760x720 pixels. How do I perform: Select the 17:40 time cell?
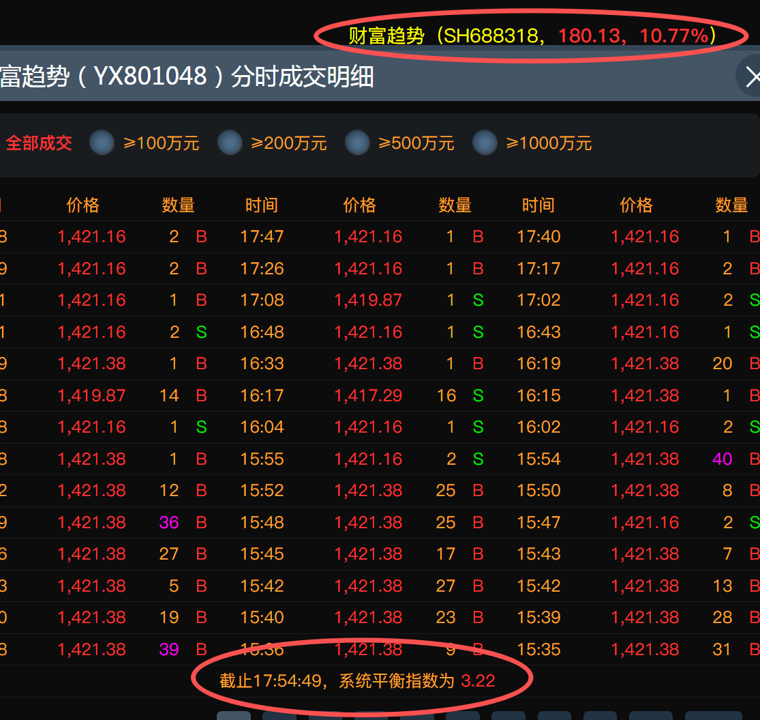coord(539,236)
